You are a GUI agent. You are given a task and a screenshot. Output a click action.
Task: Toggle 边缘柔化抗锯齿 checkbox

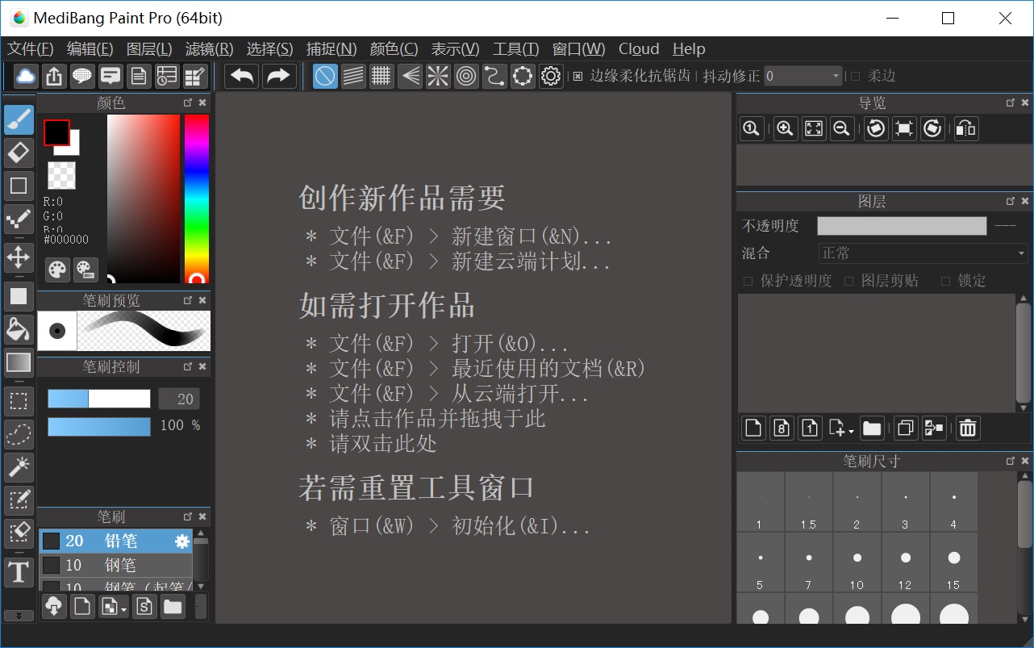[577, 77]
